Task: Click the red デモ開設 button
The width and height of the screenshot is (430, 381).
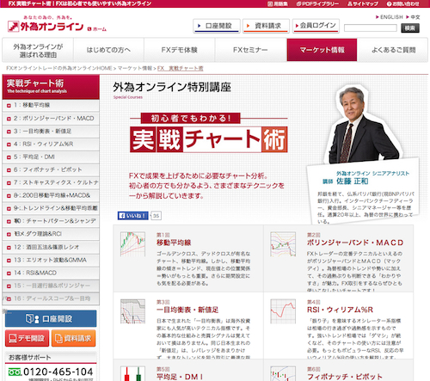Action: 28,338
